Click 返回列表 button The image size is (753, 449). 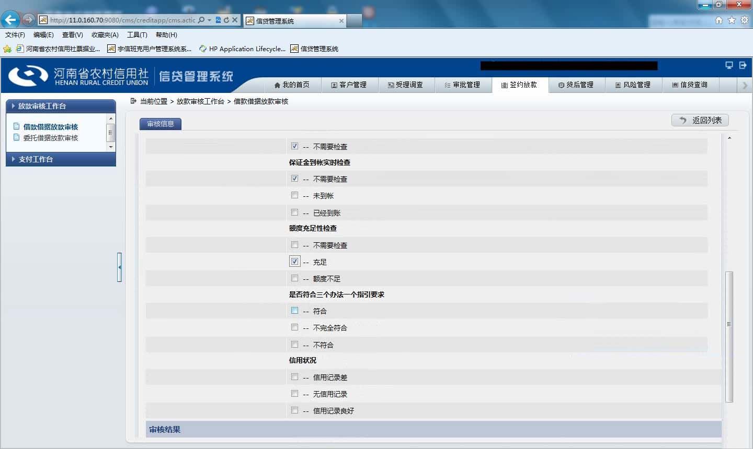point(700,120)
